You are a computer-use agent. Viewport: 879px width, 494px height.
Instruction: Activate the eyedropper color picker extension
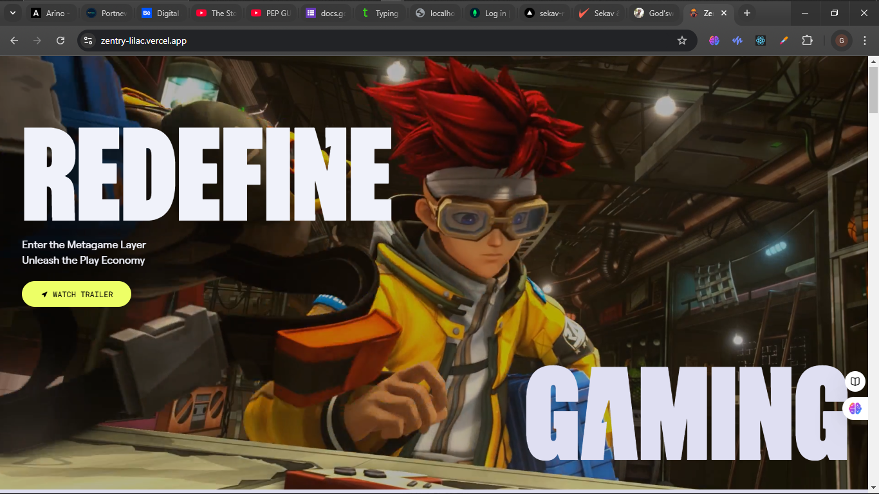point(784,41)
